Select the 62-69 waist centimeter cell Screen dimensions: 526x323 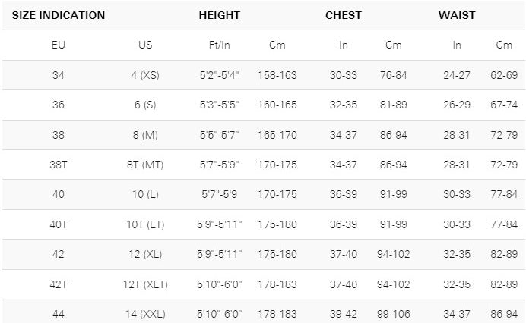point(504,75)
